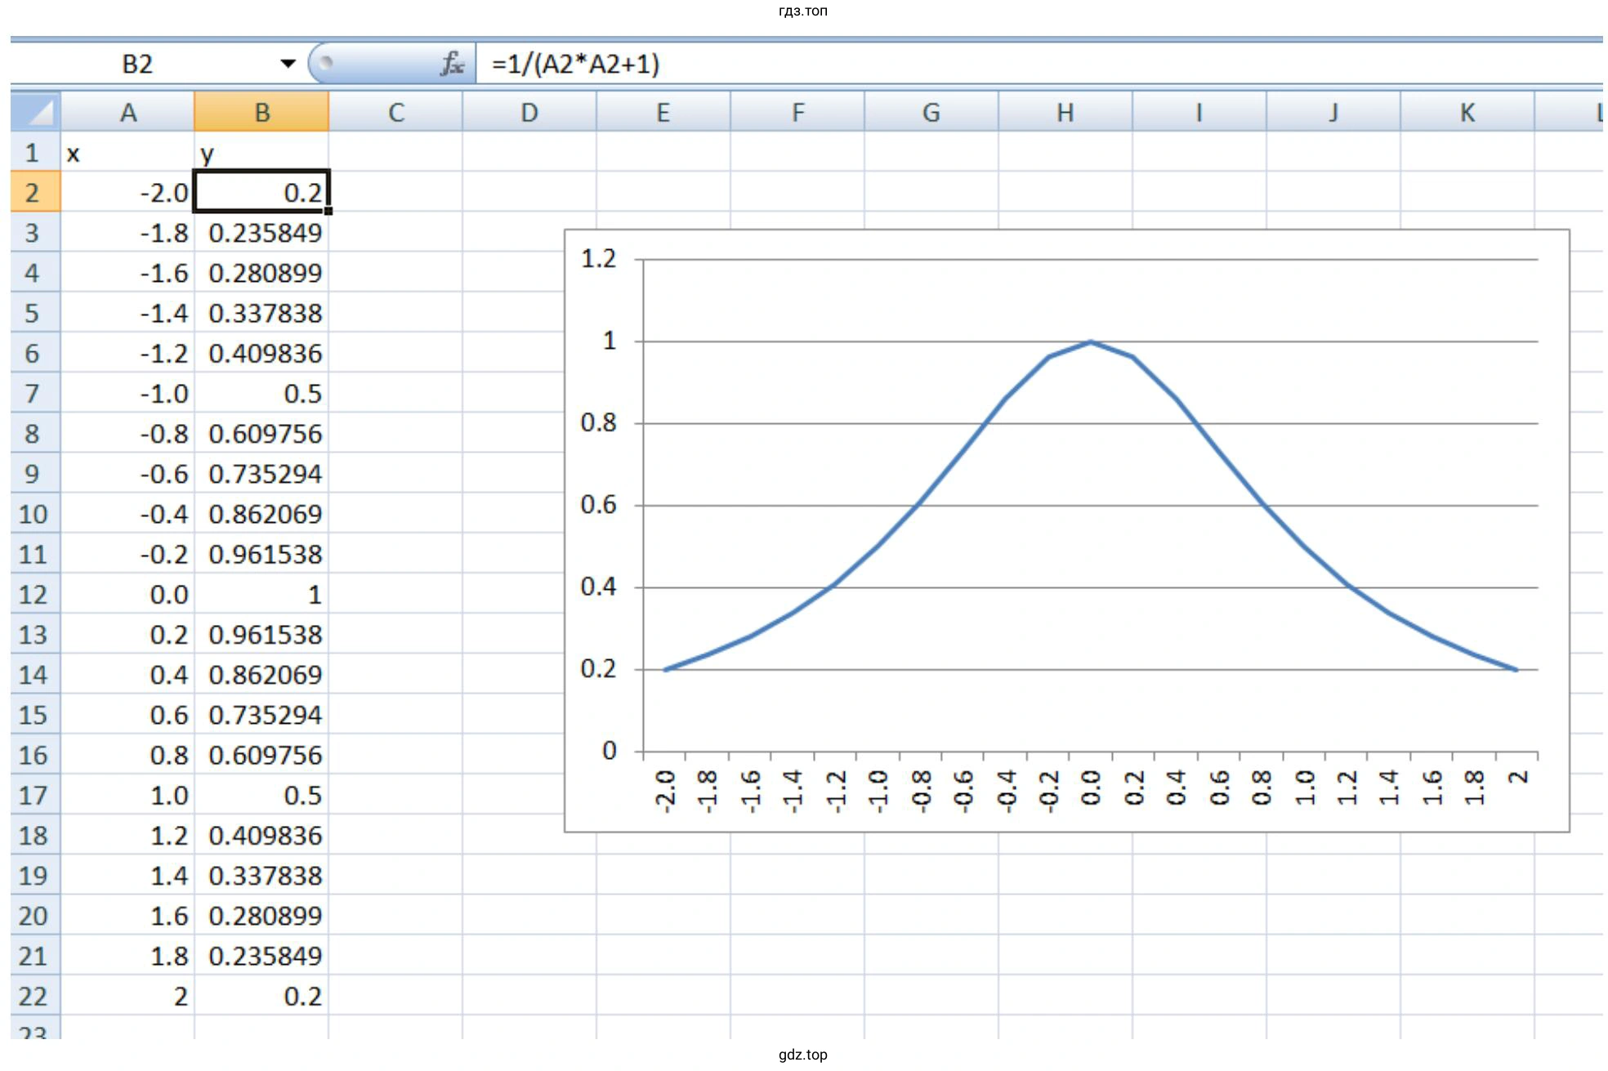This screenshot has width=1608, height=1071.
Task: Click the chart vertical axis label 0
Action: 610,750
